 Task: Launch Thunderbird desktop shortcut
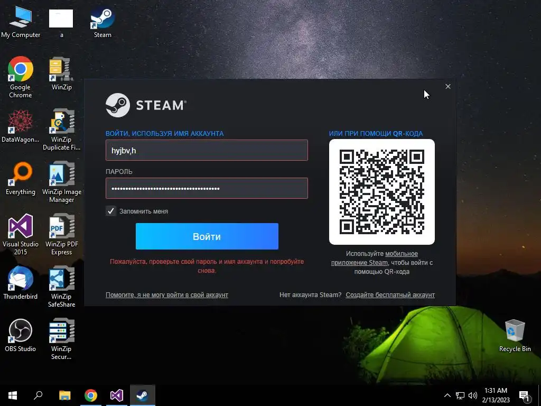pyautogui.click(x=21, y=283)
